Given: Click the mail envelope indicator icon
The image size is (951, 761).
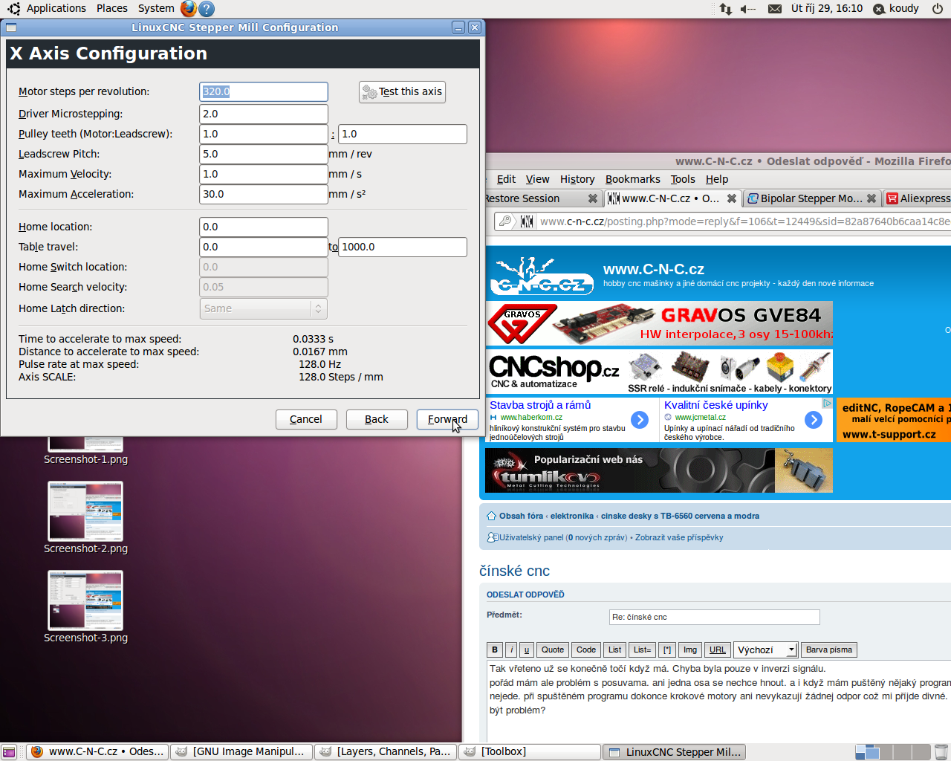Looking at the screenshot, I should click(774, 9).
